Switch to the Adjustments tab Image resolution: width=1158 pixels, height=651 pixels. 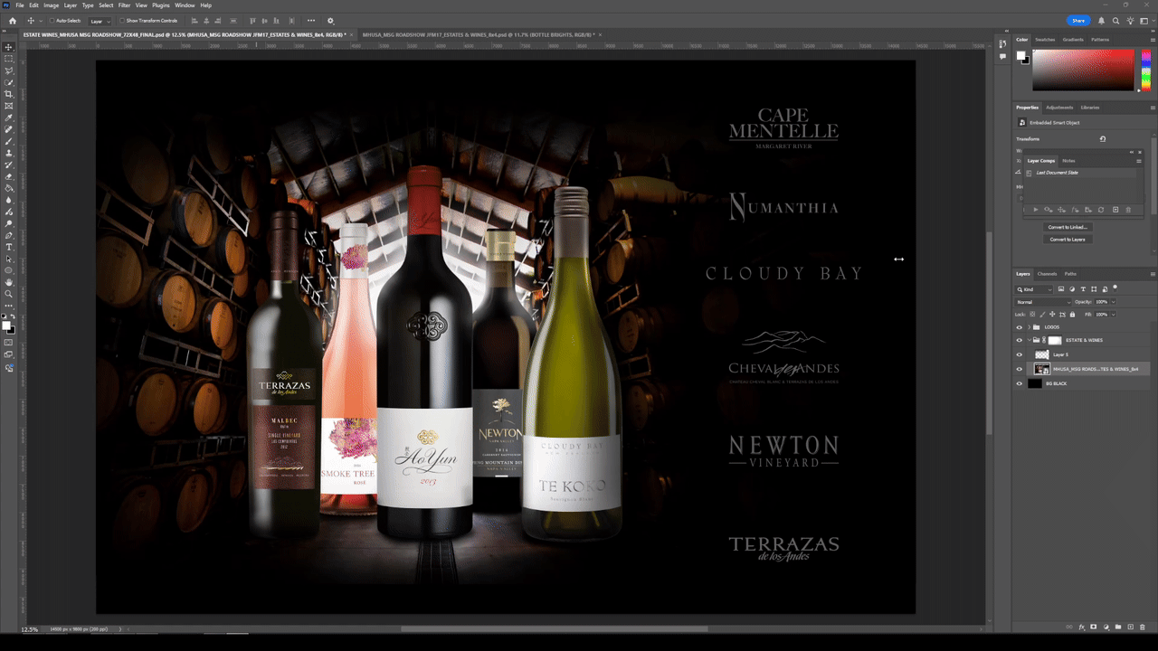click(1059, 108)
